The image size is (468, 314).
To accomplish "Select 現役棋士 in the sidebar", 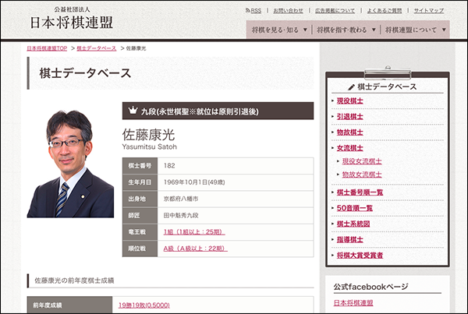I will tap(350, 101).
